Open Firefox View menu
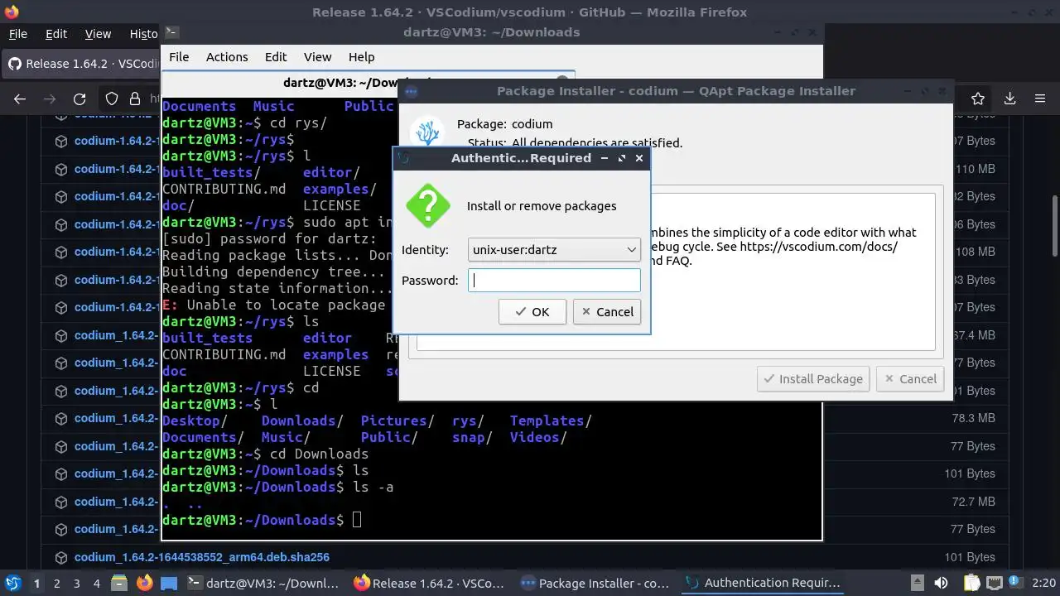The height and width of the screenshot is (596, 1060). [x=98, y=34]
